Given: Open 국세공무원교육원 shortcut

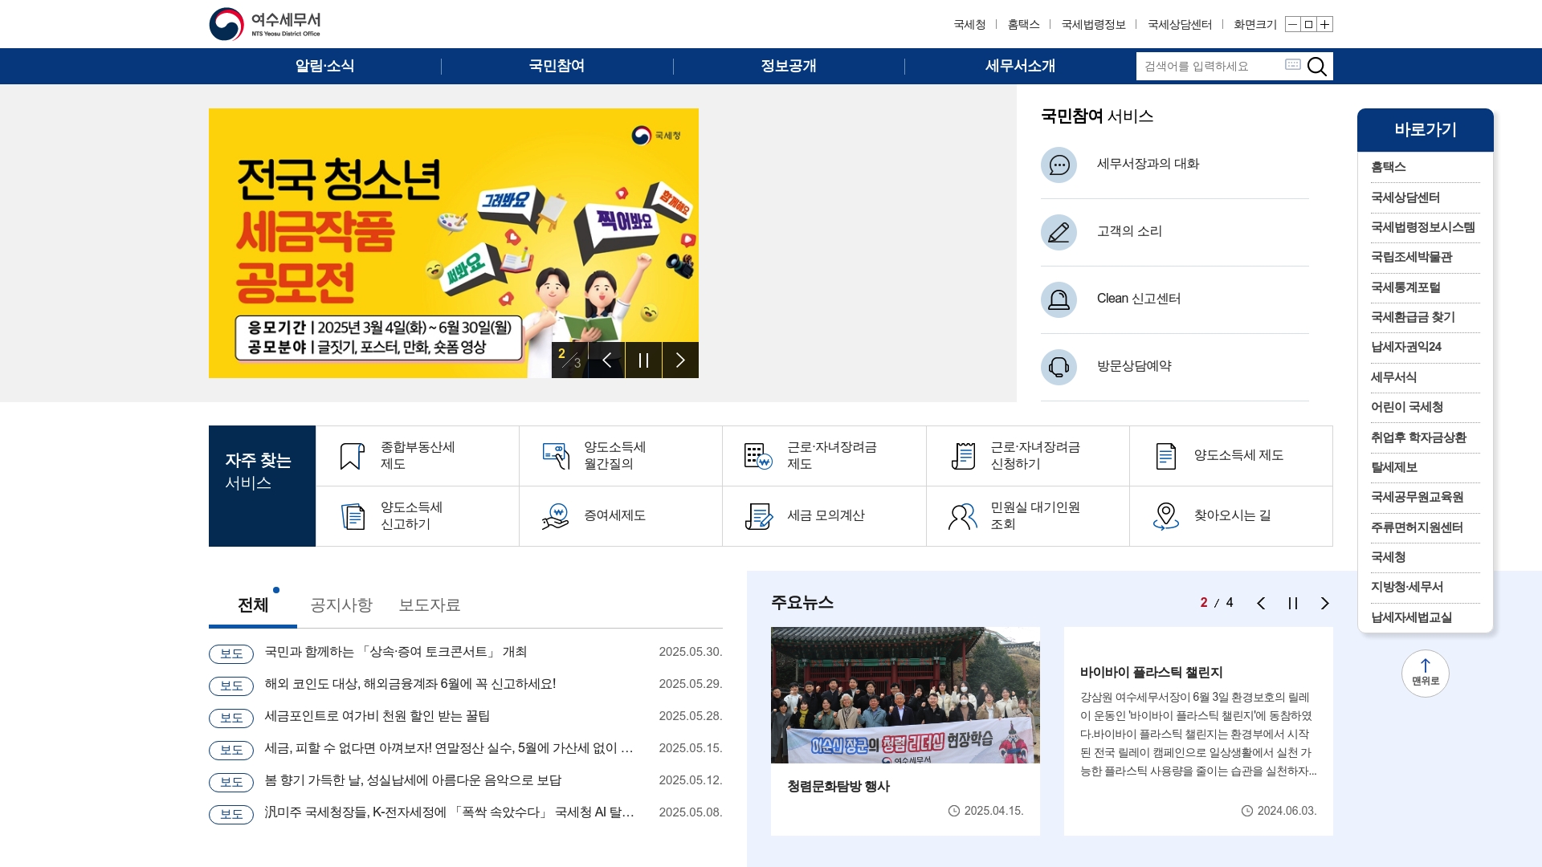Looking at the screenshot, I should pos(1417,497).
